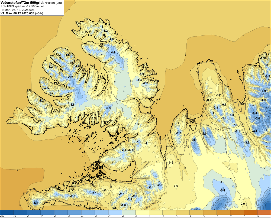Click the 'VT: Mán. 08.12.2025 05Z' valid-time line

[x=17, y=13]
